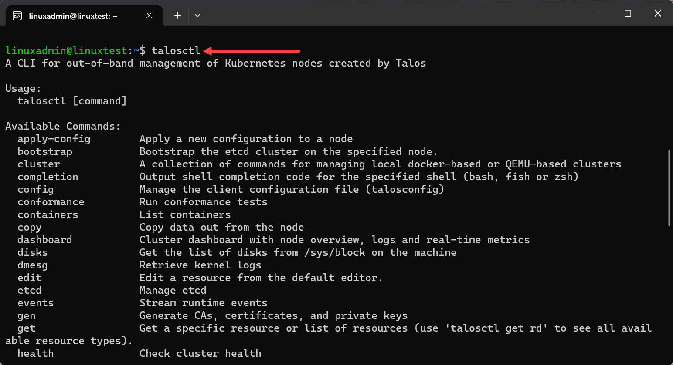Click the vertical scrollbar thumb
The height and width of the screenshot is (365, 673).
[x=669, y=188]
